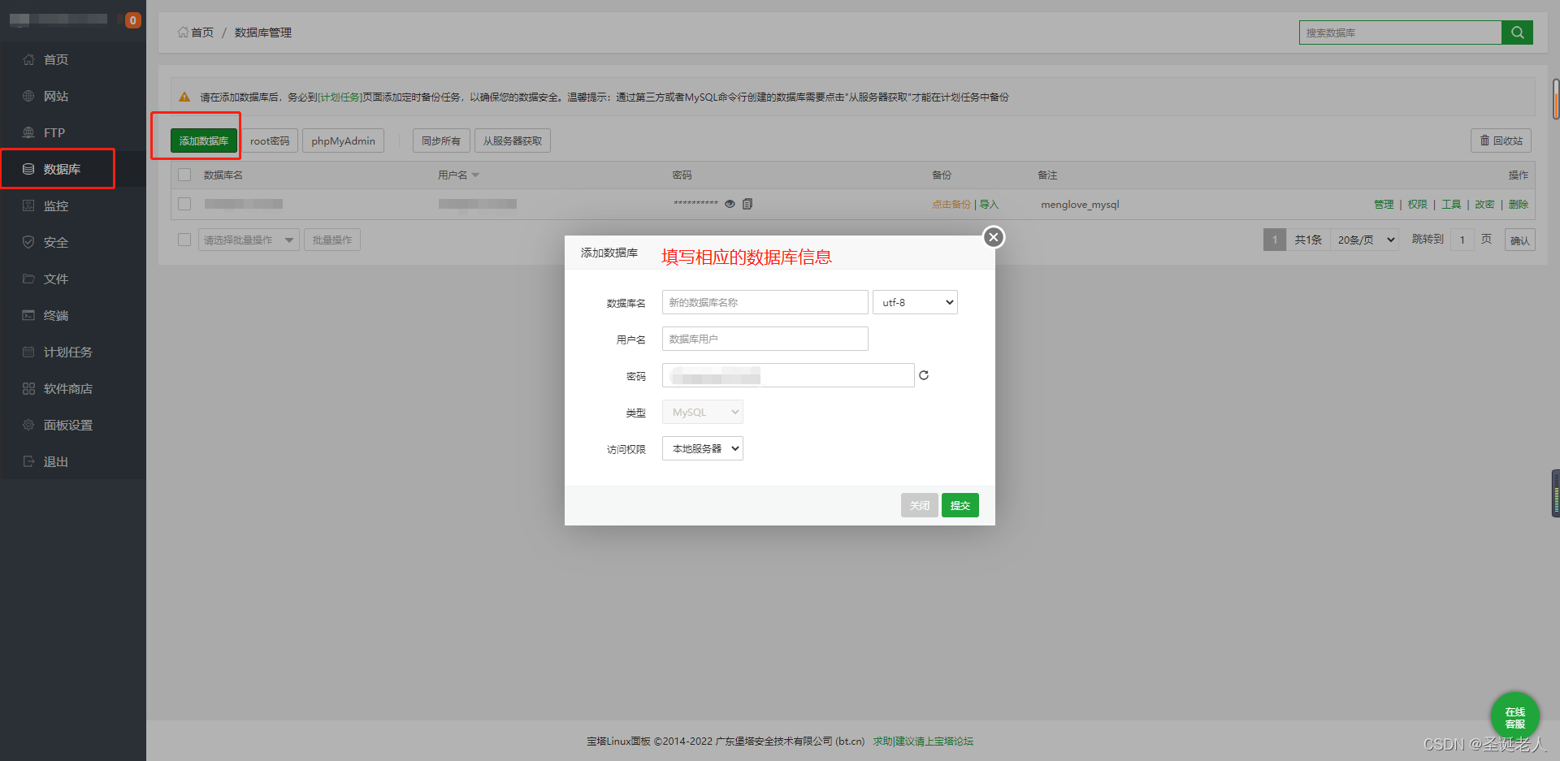Click the shield icon beside 安全
1560x761 pixels.
28,242
